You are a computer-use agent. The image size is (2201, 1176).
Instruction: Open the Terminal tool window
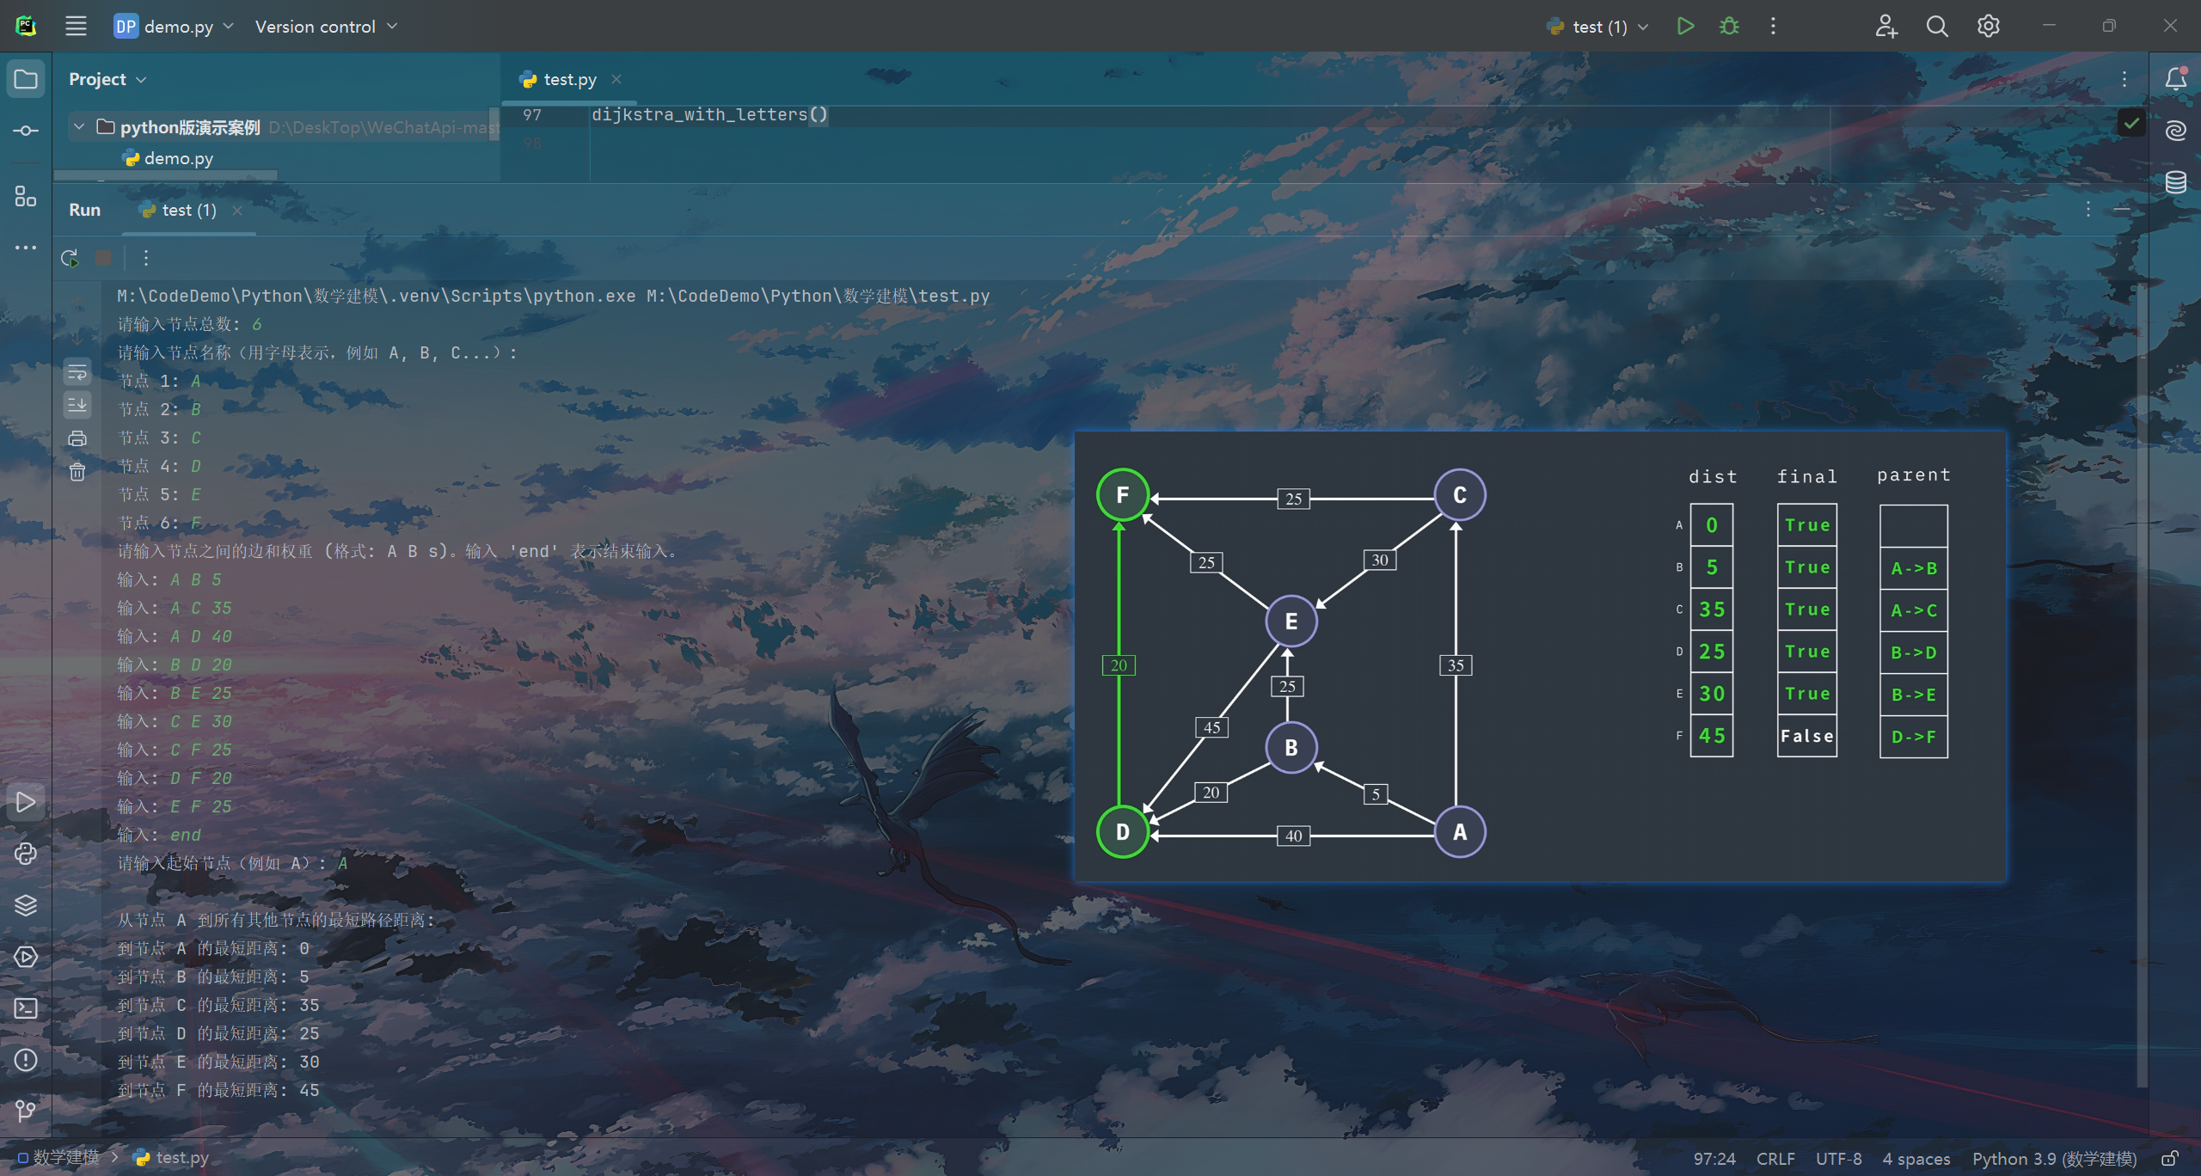(x=26, y=1008)
